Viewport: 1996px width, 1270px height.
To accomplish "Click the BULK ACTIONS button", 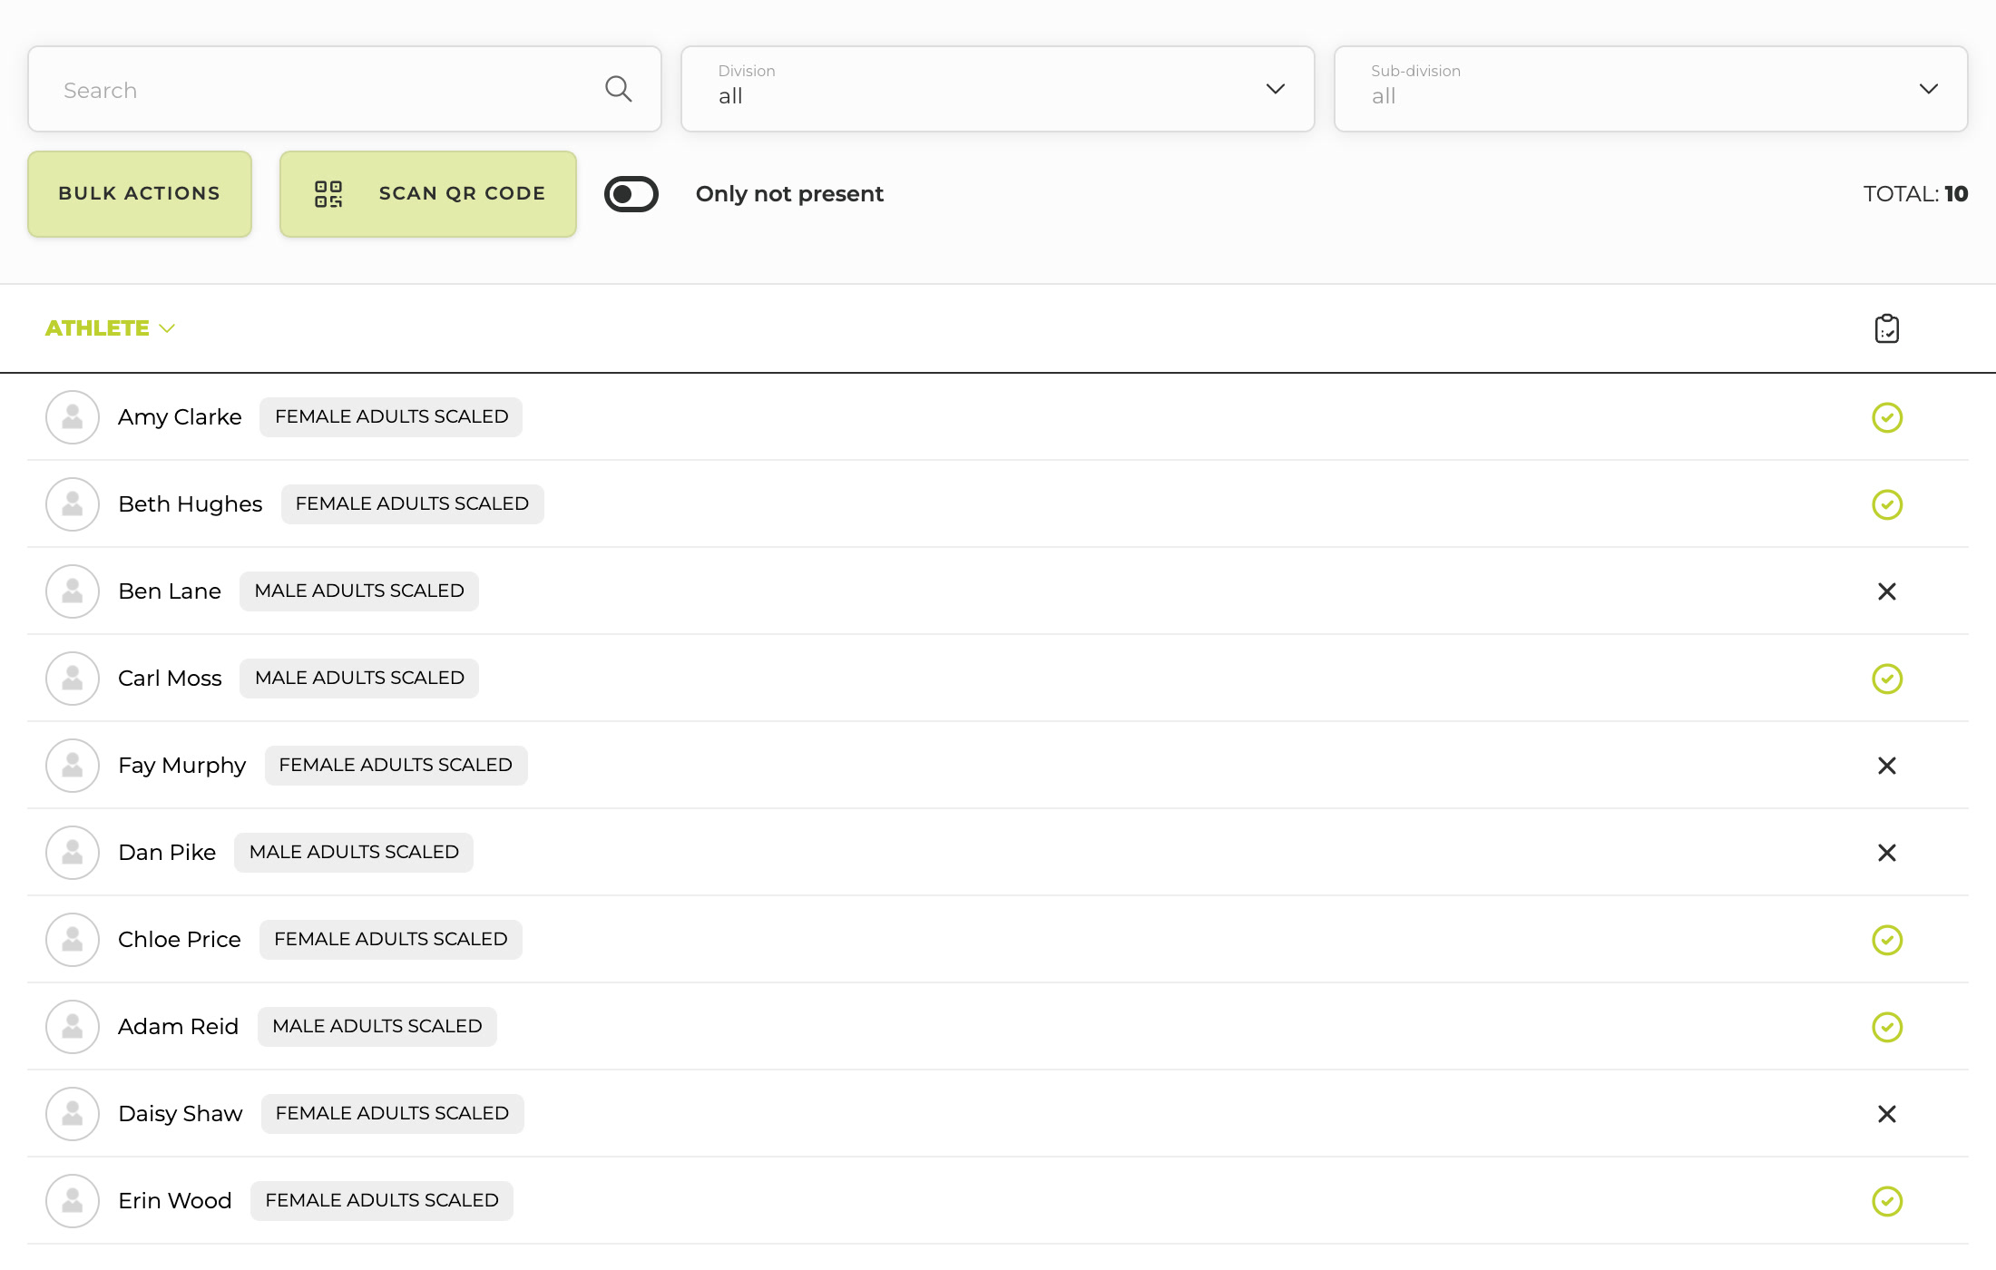I will pyautogui.click(x=140, y=194).
